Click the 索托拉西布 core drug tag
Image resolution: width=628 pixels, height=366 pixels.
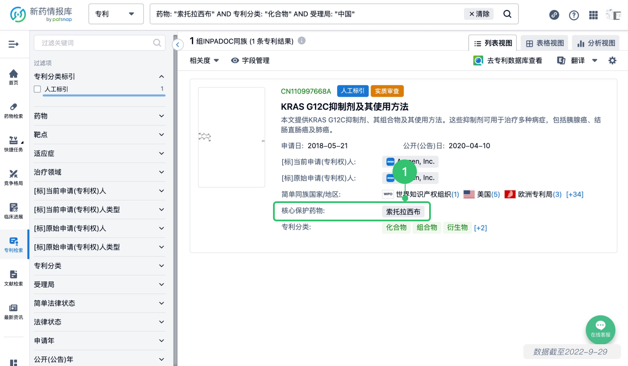[403, 212]
